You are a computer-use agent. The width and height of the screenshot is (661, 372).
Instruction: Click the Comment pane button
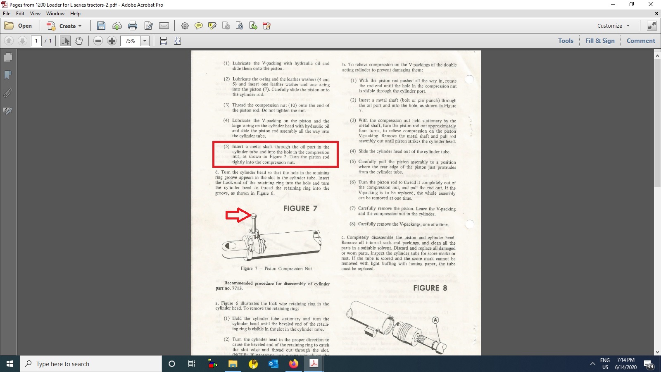tap(641, 41)
